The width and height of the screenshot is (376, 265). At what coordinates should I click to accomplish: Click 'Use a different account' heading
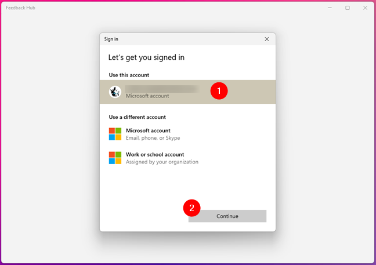click(137, 117)
